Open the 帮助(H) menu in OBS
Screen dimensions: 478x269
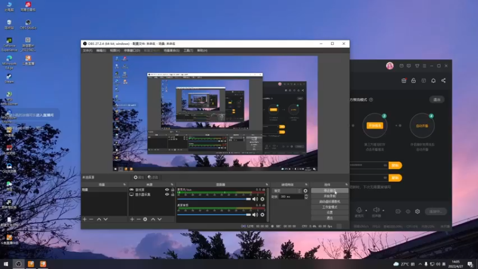(x=202, y=50)
